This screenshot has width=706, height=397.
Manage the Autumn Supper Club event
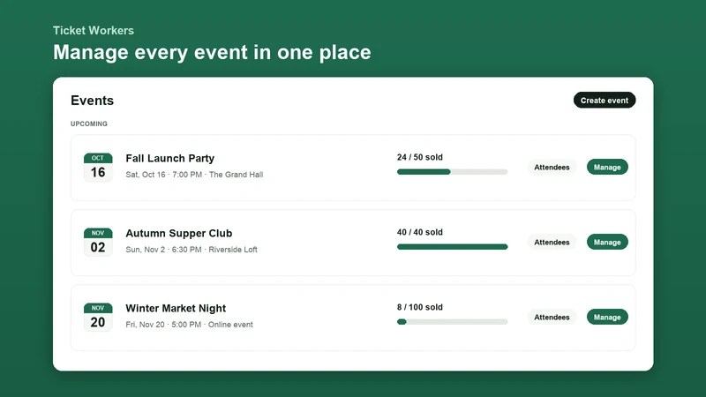tap(607, 242)
